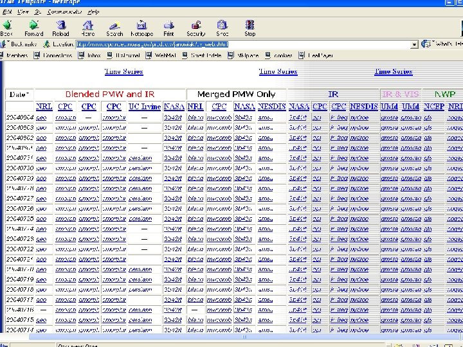Click the NCEP column header link

click(x=433, y=107)
